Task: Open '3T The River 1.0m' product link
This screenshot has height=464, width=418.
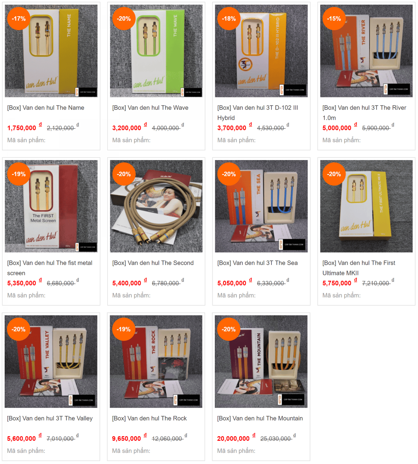Action: click(x=364, y=113)
